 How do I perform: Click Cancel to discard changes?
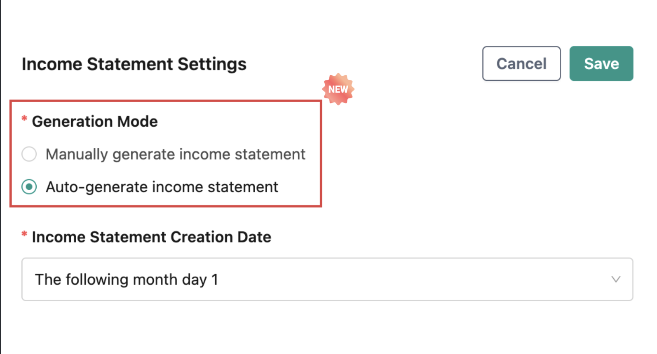tap(521, 63)
